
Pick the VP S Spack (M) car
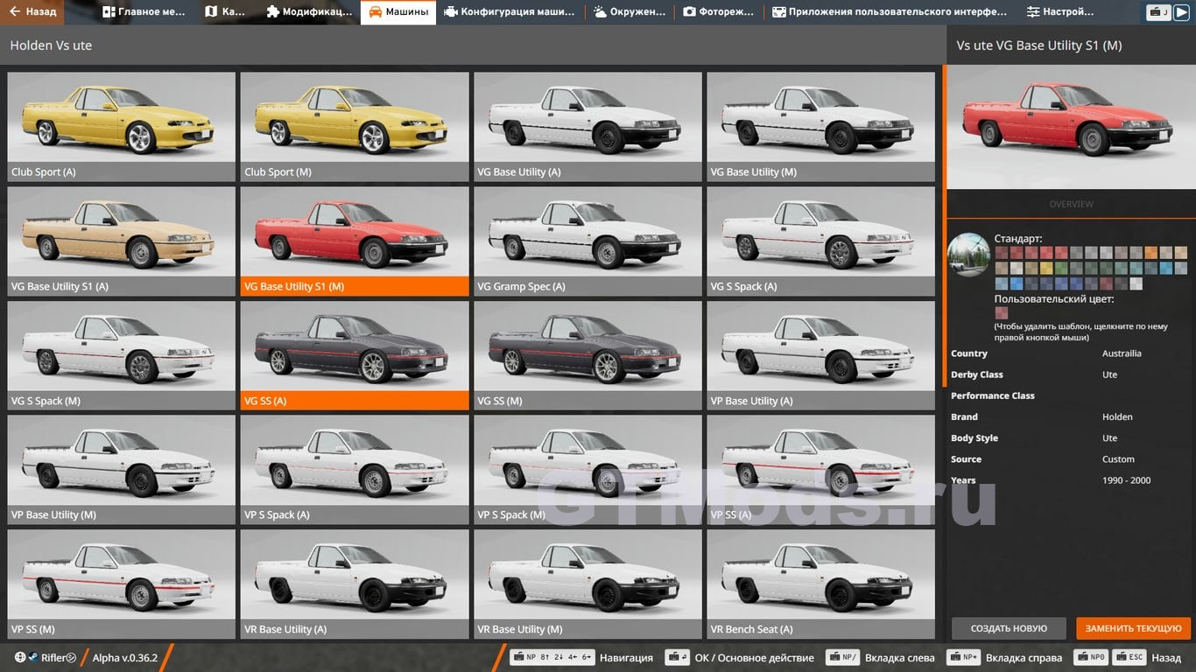tap(587, 470)
